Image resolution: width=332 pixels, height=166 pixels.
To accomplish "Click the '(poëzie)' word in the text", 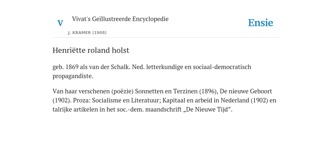I will 123,91.
